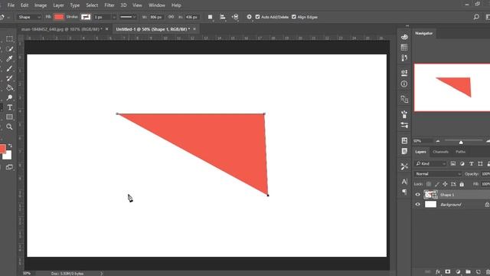Open the stroke width dropdown

pyautogui.click(x=114, y=17)
